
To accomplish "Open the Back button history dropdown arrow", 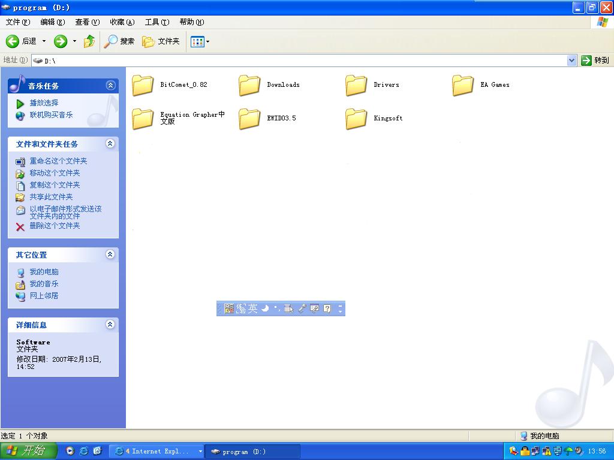I will point(44,41).
